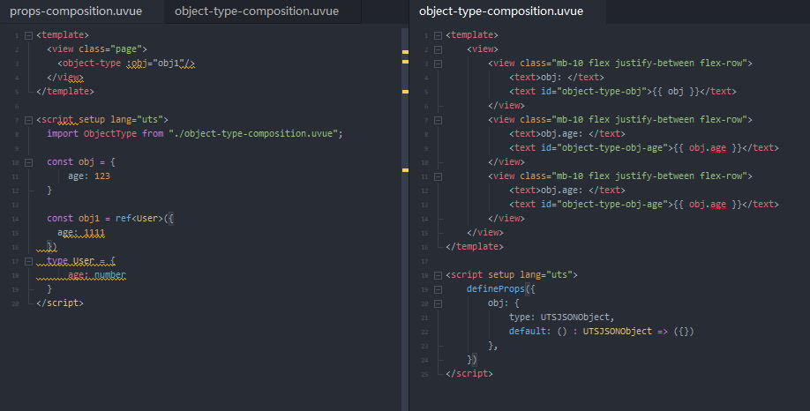The height and width of the screenshot is (411, 810).
Task: Click the value 123 on the age line
Action: point(102,176)
